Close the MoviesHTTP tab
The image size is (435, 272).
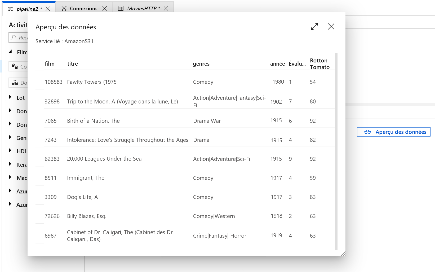(166, 8)
